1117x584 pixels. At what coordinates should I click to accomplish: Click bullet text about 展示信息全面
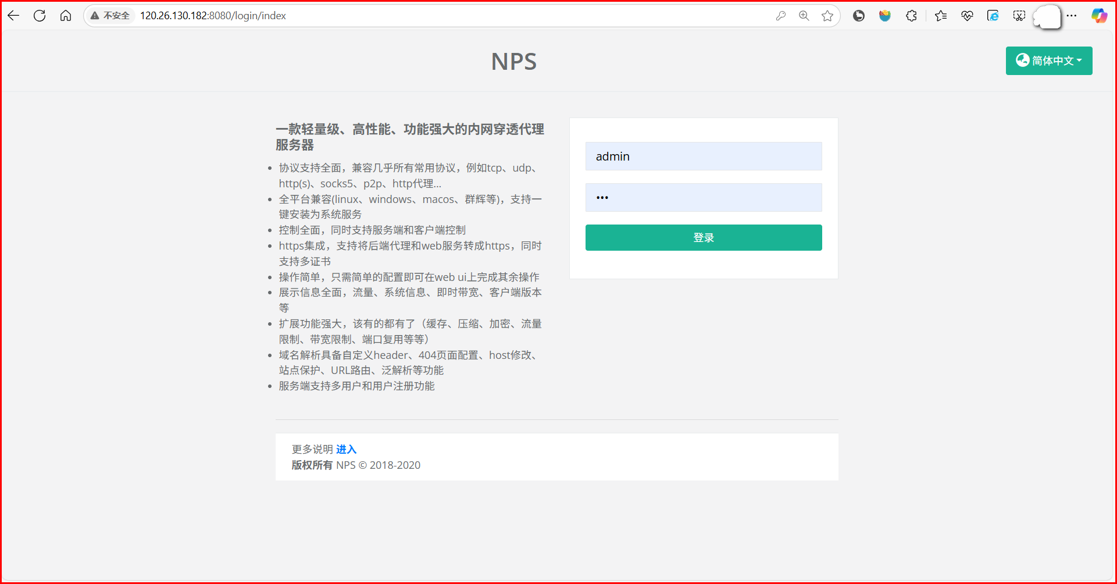(410, 300)
